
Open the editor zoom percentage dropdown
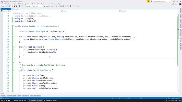(x=3, y=93)
